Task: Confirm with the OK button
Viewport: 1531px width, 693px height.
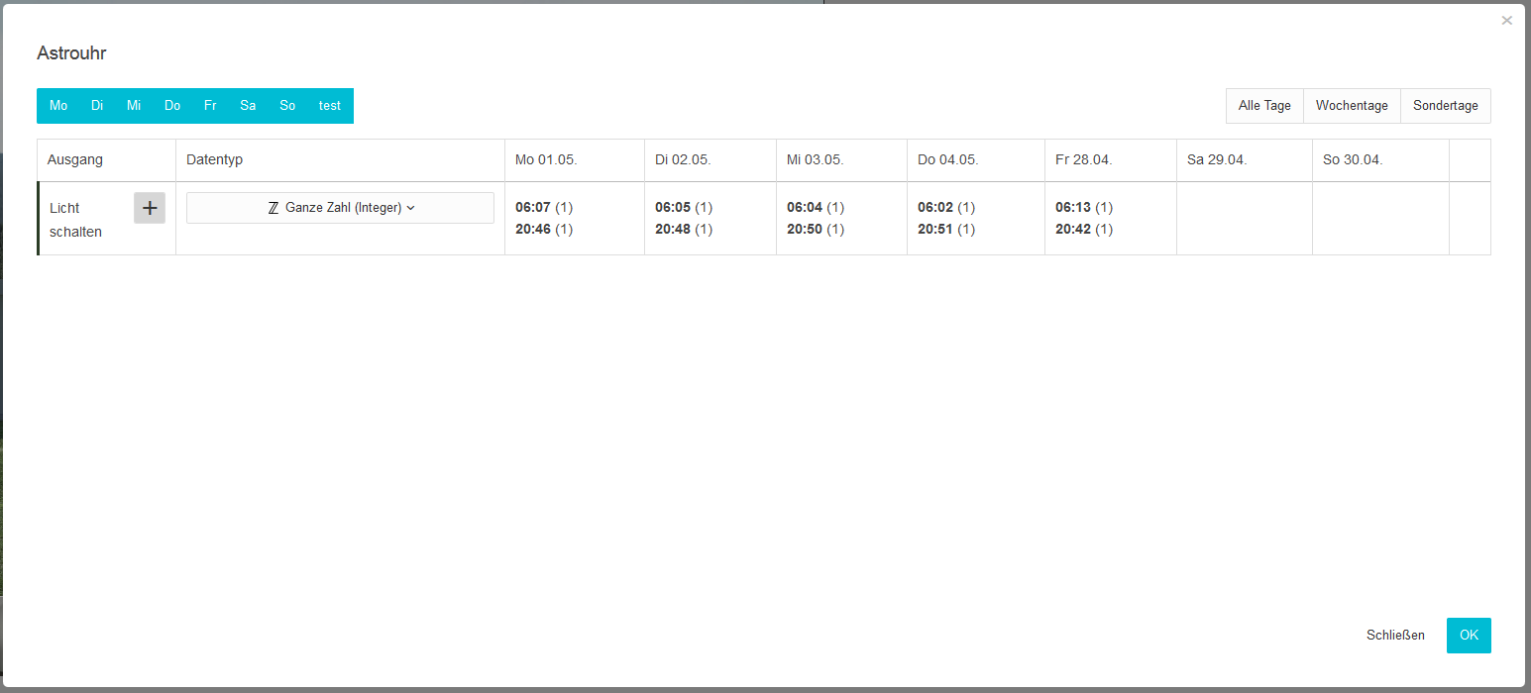Action: [1468, 636]
